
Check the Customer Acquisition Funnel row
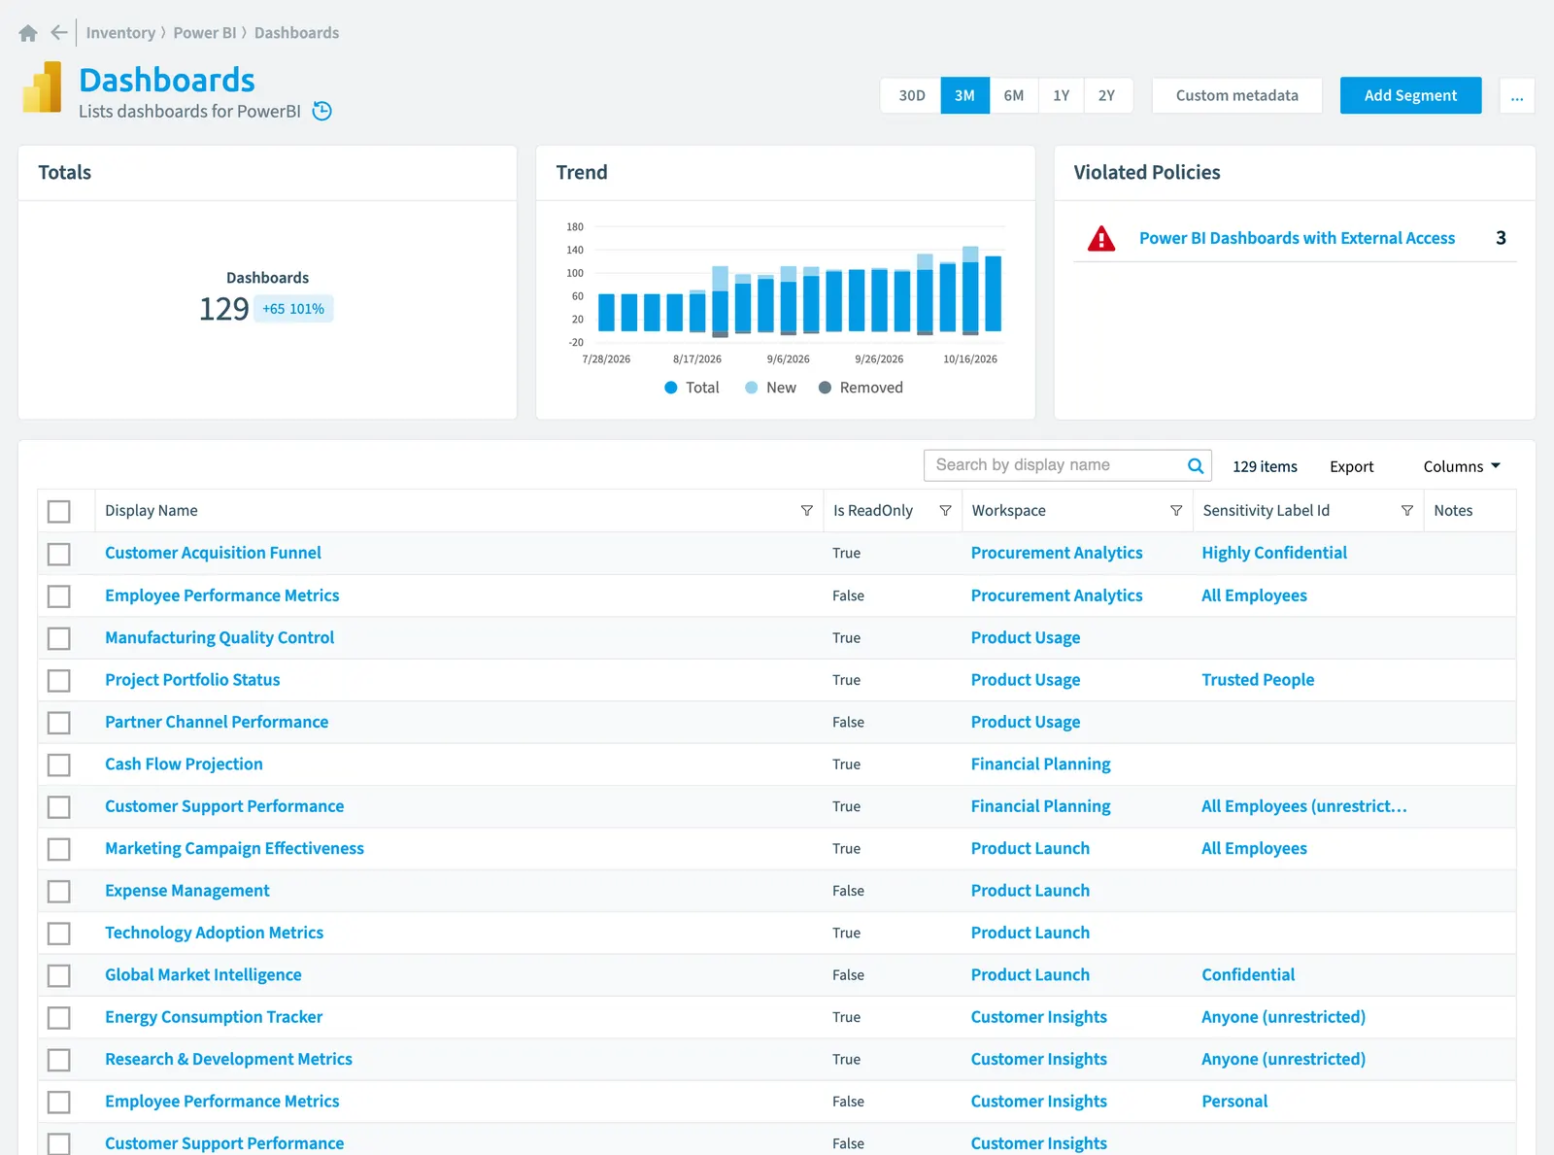click(59, 554)
